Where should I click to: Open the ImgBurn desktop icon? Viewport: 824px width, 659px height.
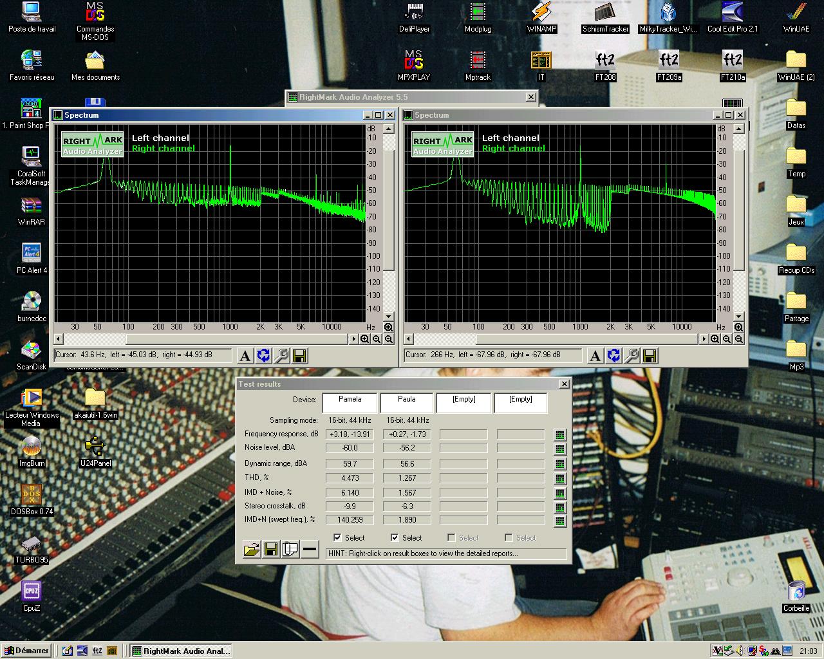tap(32, 452)
